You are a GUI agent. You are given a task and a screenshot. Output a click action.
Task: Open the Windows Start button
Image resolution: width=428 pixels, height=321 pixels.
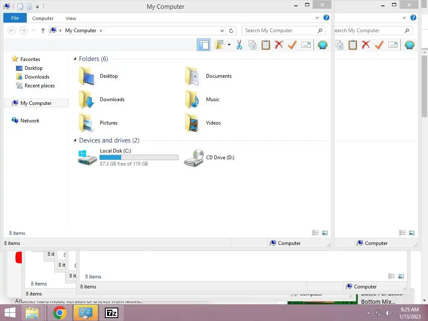click(x=10, y=313)
